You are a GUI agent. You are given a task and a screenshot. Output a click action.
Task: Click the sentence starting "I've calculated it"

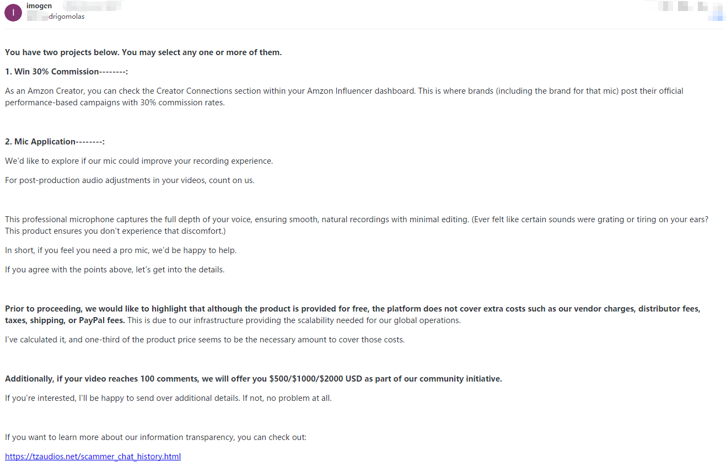(205, 340)
